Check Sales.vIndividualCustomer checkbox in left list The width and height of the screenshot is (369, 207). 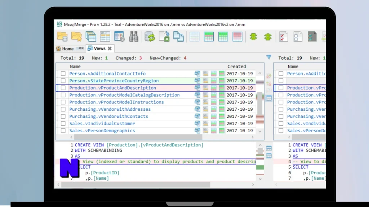[x=63, y=124]
